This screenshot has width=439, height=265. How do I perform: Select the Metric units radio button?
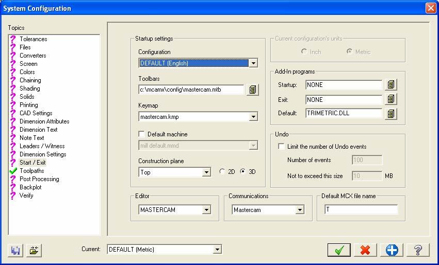click(x=349, y=51)
